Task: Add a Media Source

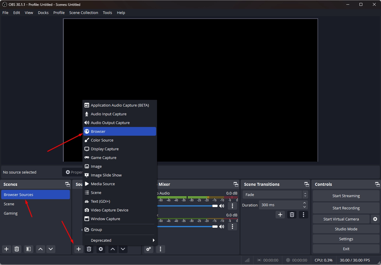Action: point(120,184)
